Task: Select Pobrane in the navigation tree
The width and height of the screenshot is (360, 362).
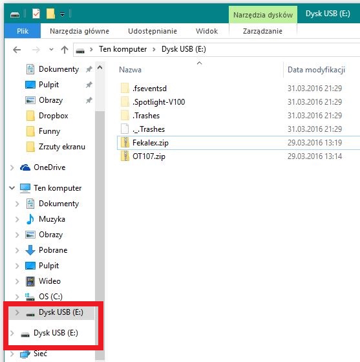Action: 53,250
